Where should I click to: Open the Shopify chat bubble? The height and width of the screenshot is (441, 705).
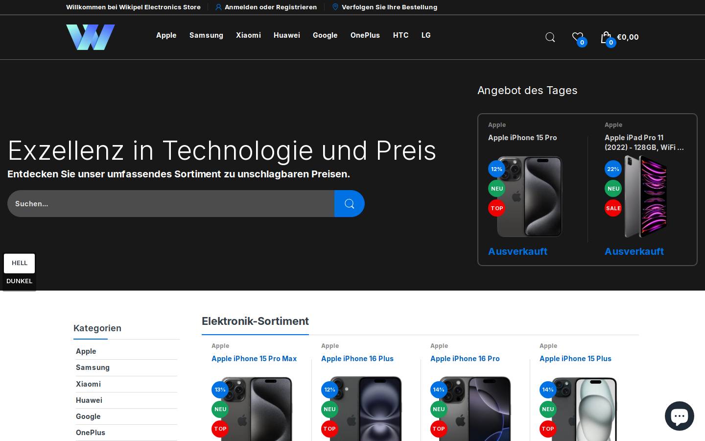point(680,416)
